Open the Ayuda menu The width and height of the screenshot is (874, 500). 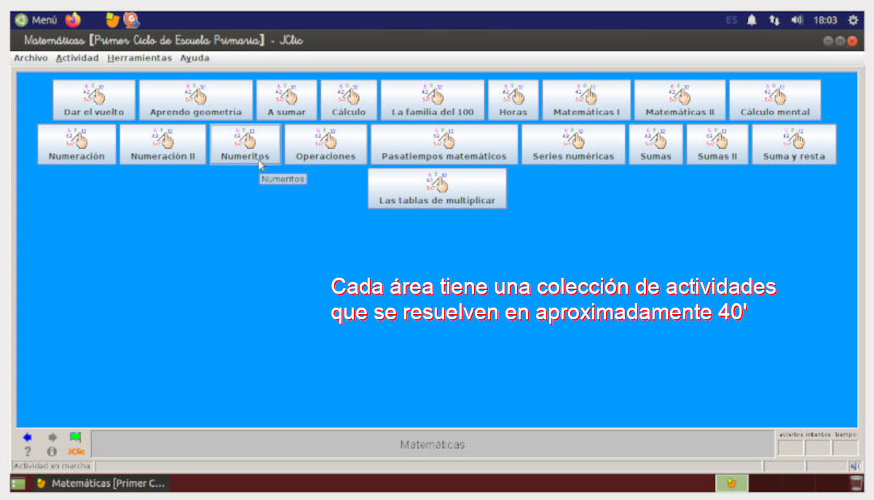194,58
